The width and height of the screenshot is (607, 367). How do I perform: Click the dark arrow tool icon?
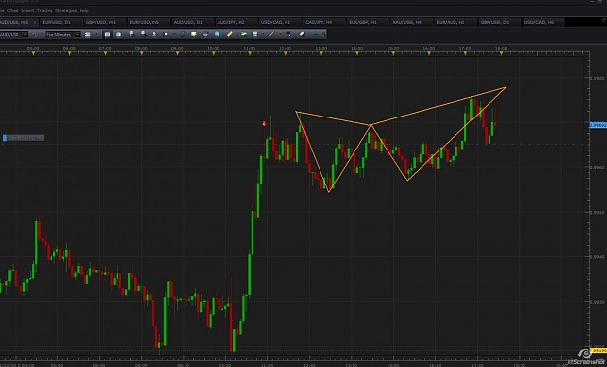(x=288, y=34)
